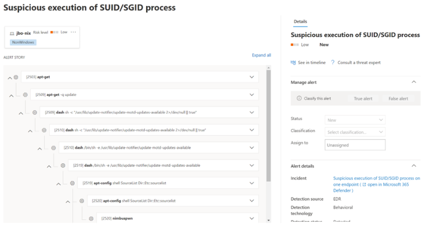
Task: Open the Select classification dropdown
Action: [x=356, y=131]
